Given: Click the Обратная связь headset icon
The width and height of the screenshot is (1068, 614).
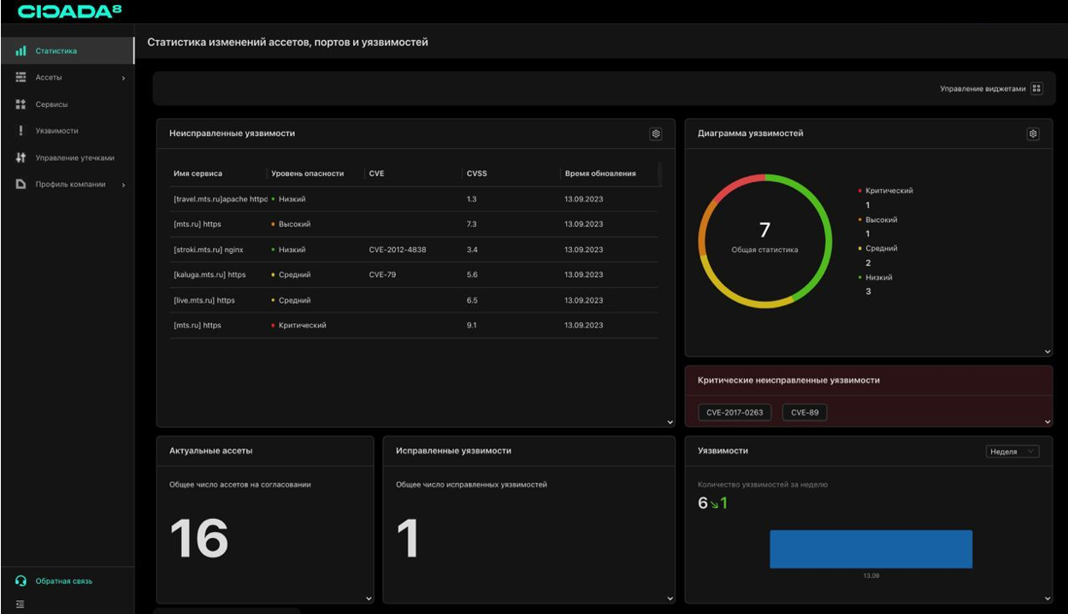Looking at the screenshot, I should pos(21,581).
